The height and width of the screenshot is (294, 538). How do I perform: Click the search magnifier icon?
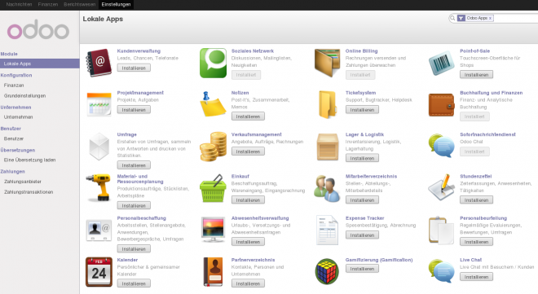point(452,18)
